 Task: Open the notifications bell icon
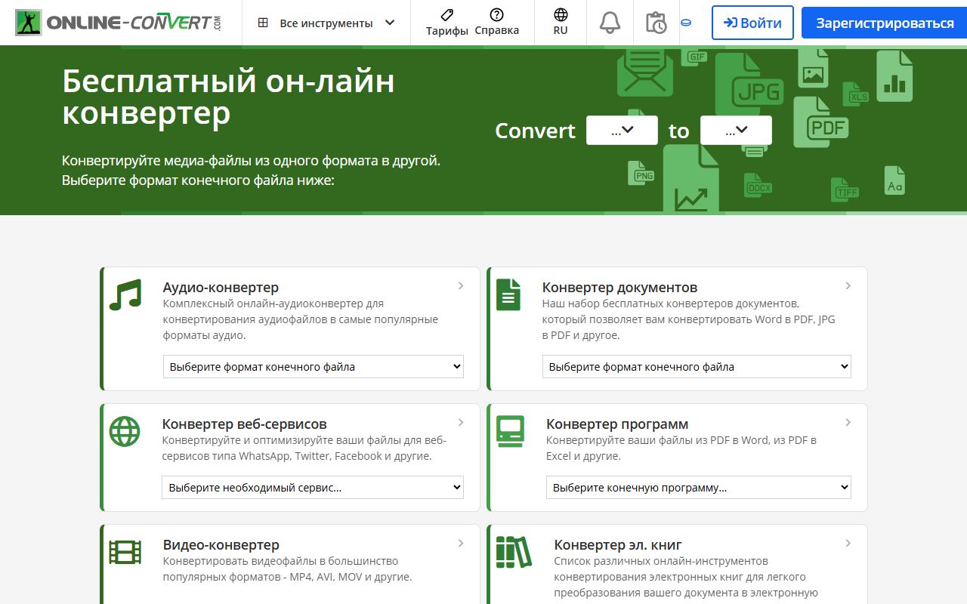[x=610, y=23]
